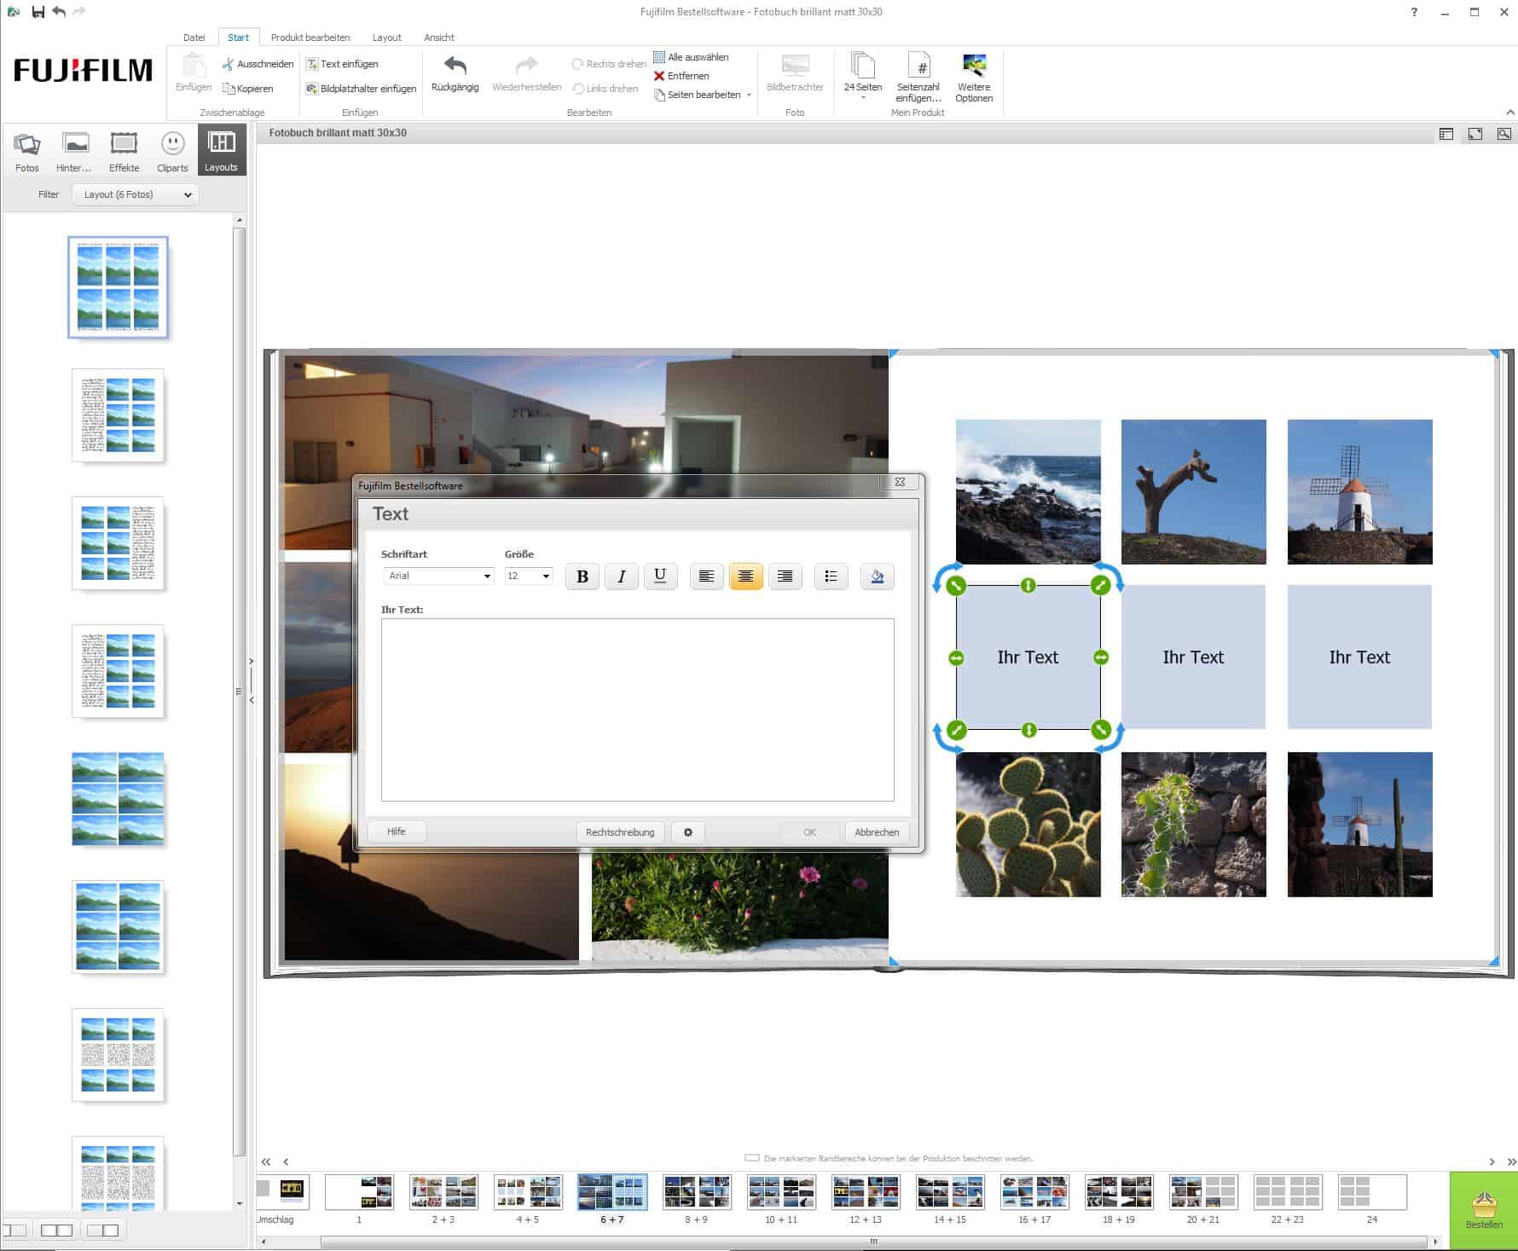
Task: Open the Größe font size dropdown
Action: [529, 576]
